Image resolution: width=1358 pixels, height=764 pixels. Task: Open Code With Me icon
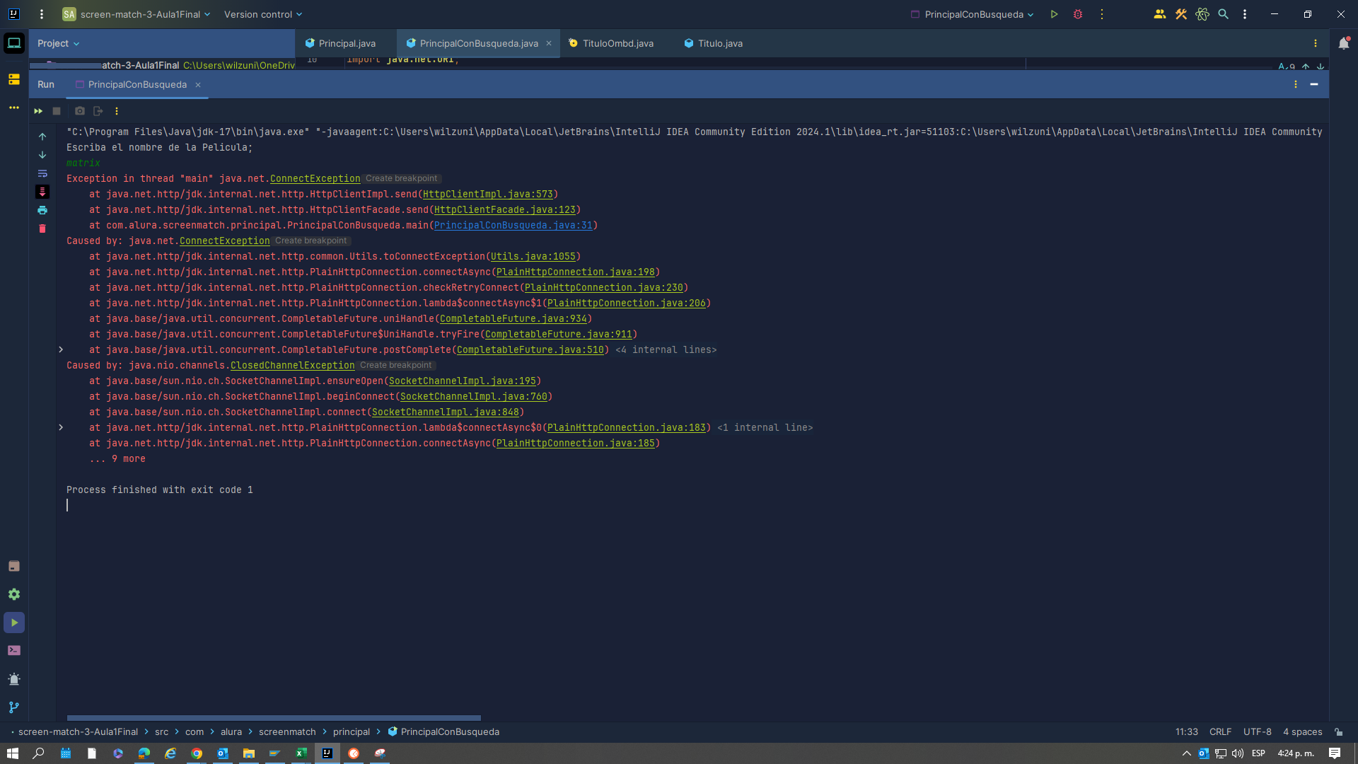(x=1160, y=14)
